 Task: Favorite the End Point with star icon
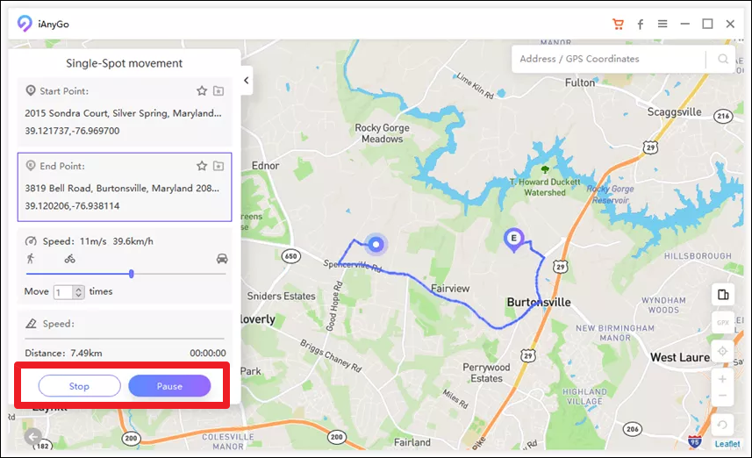click(202, 166)
